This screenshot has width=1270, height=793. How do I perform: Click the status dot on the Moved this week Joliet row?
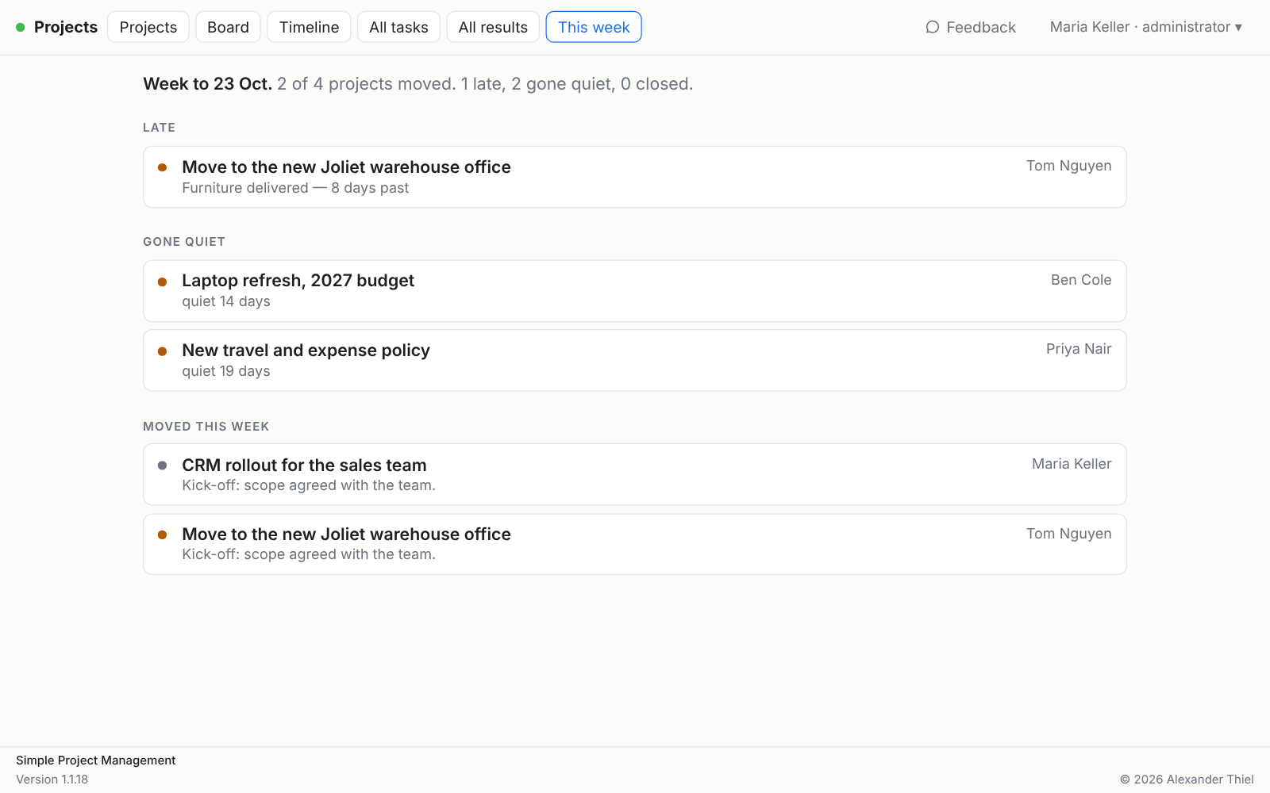[x=162, y=534]
